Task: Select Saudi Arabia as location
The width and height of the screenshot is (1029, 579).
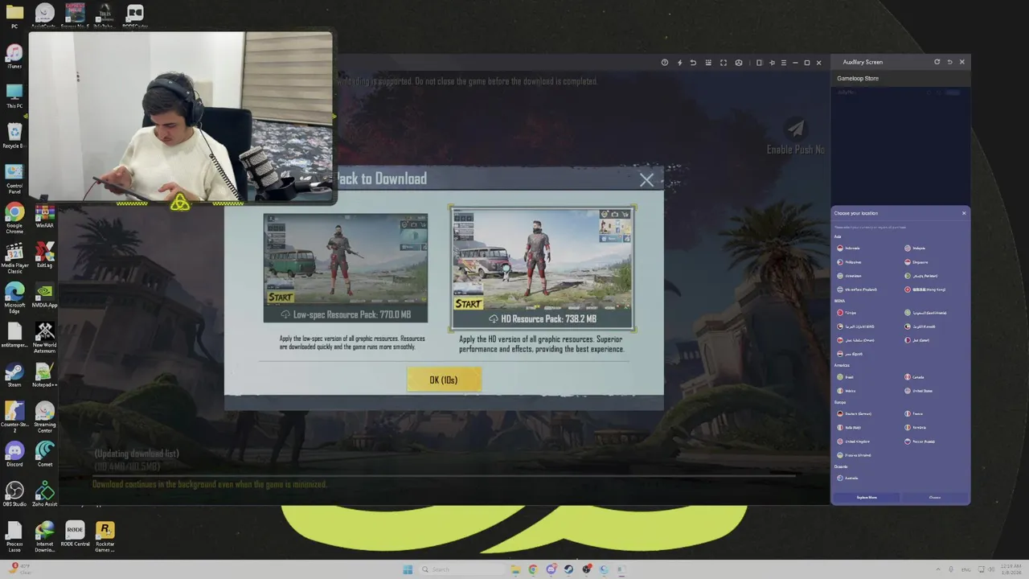Action: coord(925,313)
